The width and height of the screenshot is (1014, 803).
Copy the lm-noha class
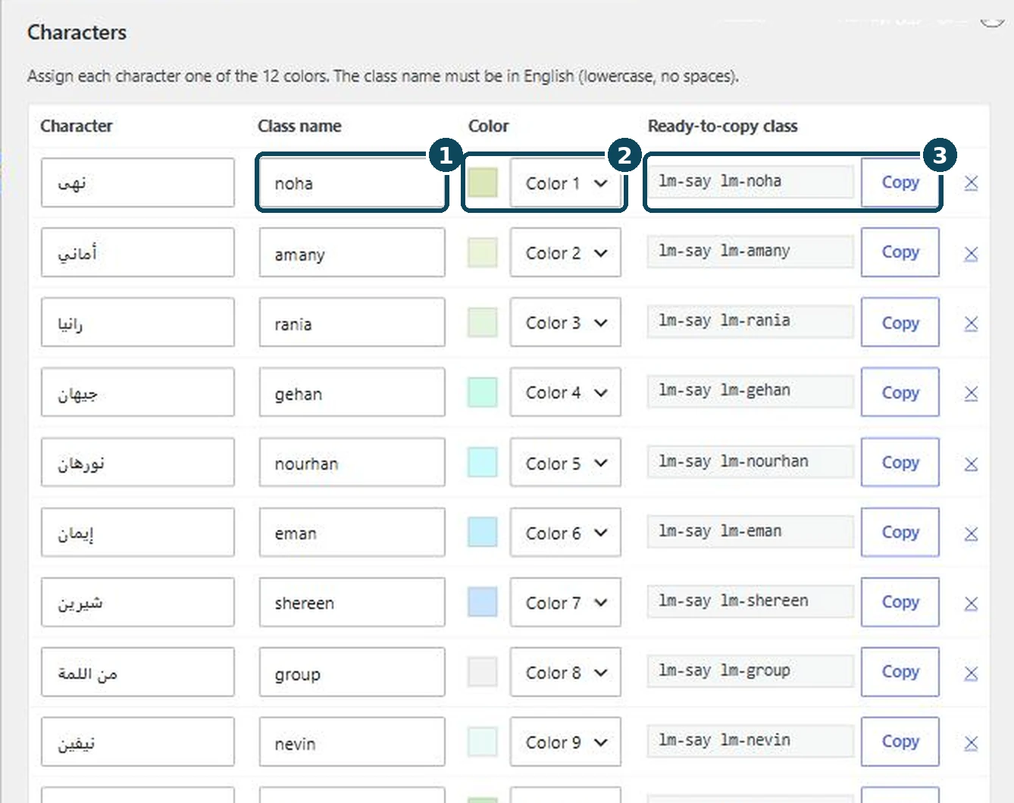pyautogui.click(x=900, y=183)
